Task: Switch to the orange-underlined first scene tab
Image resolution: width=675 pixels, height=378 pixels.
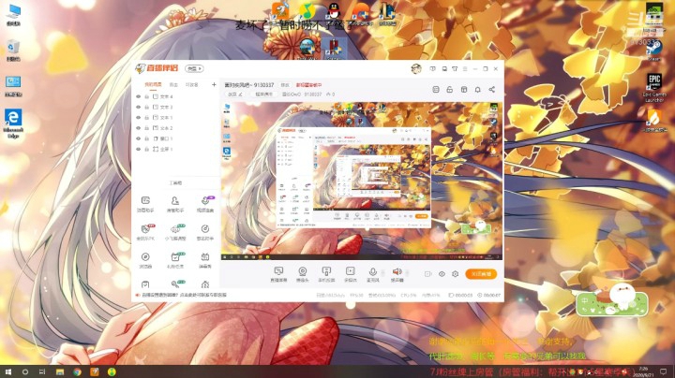Action: coord(153,84)
